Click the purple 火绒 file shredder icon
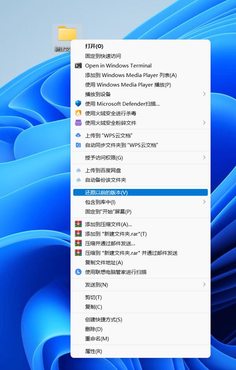The width and height of the screenshot is (236, 370). pos(78,123)
